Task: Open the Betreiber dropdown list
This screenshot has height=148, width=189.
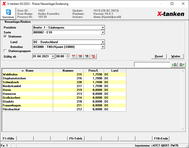Action: 103,47
